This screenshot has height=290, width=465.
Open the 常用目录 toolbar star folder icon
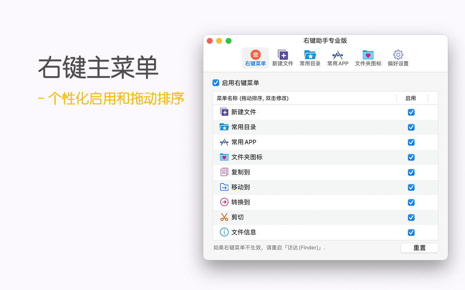(x=310, y=55)
